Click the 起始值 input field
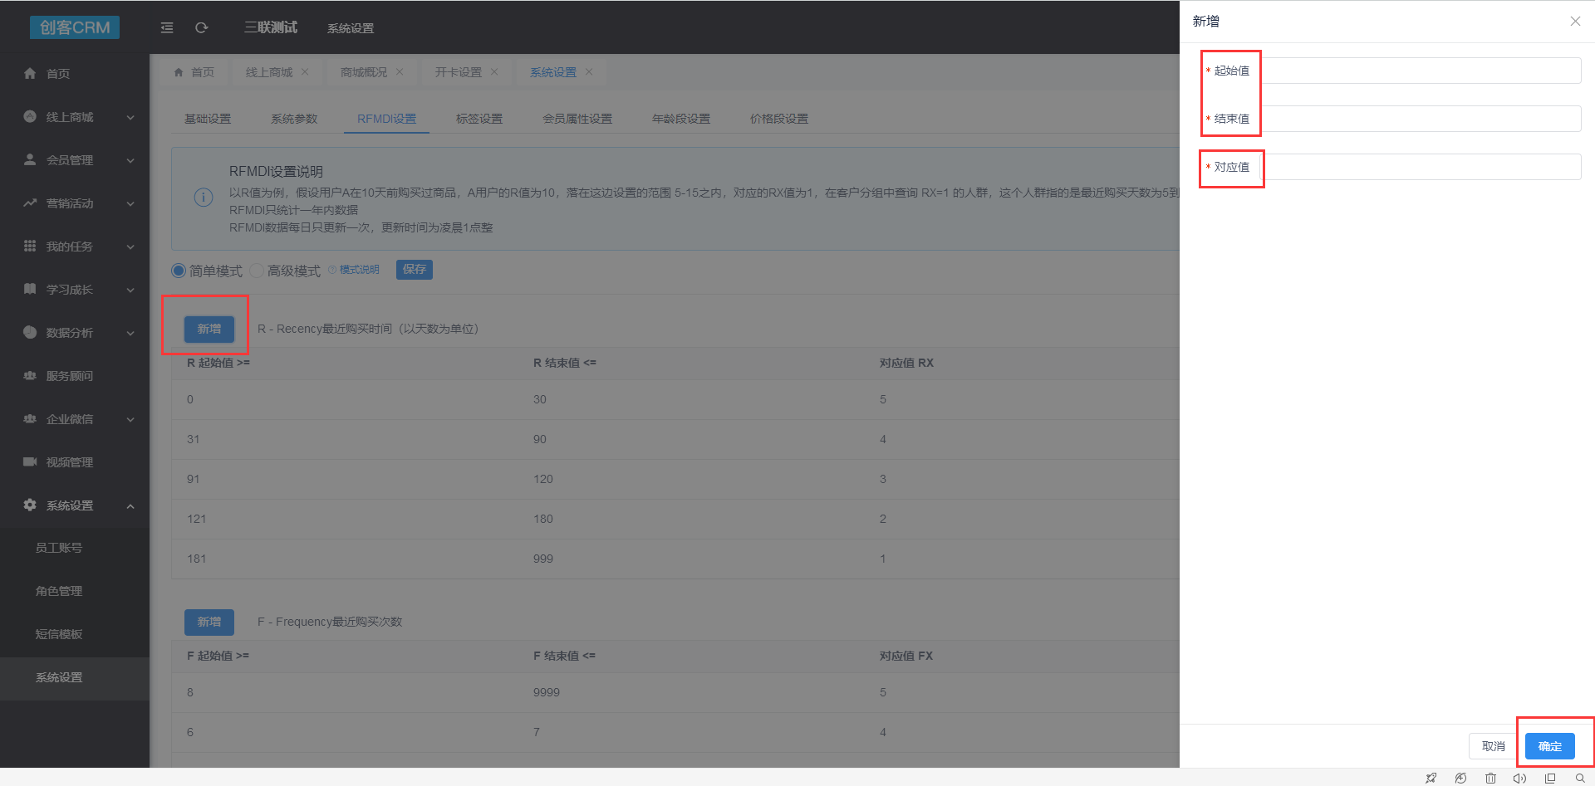Image resolution: width=1595 pixels, height=786 pixels. pyautogui.click(x=1421, y=71)
